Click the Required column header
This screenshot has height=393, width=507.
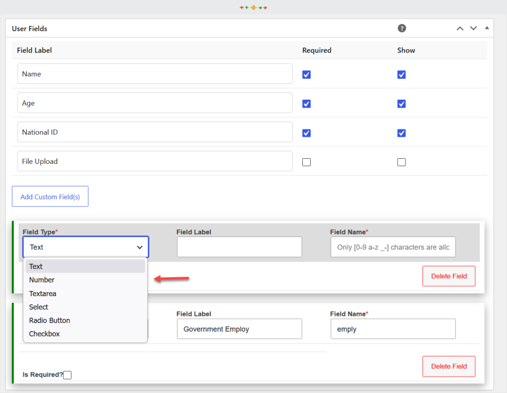[317, 50]
